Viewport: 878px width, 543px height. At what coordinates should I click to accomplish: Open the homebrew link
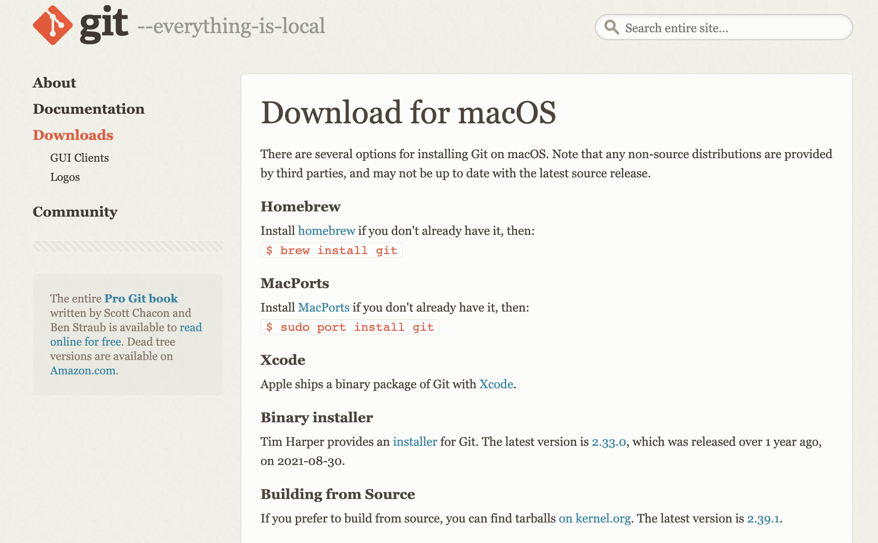pos(326,231)
